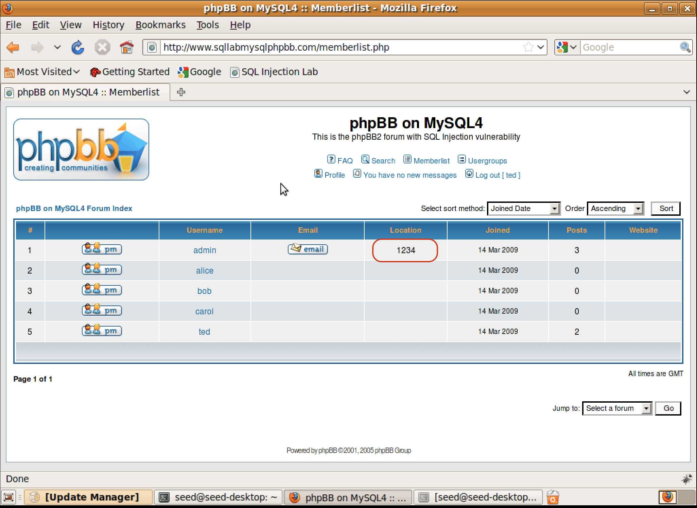Click the Stop loading icon

(102, 47)
